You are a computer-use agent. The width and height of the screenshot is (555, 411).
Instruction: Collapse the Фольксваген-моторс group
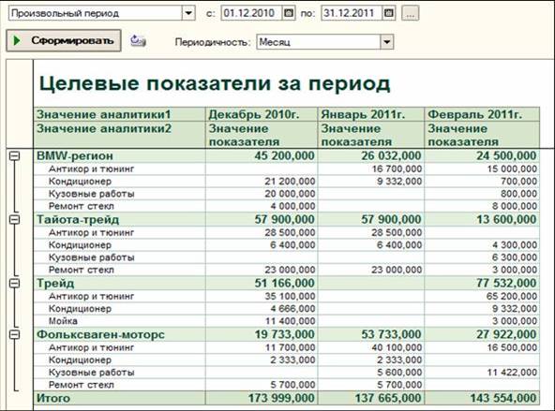click(x=15, y=334)
